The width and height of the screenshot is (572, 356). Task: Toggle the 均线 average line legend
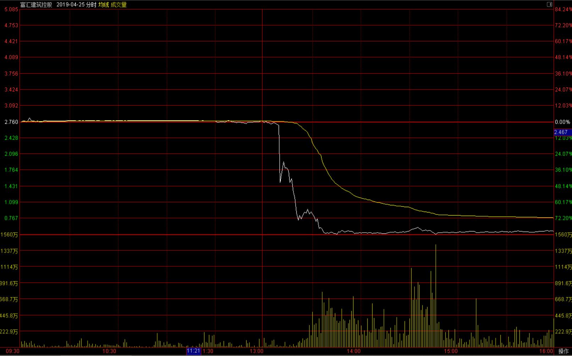[104, 5]
